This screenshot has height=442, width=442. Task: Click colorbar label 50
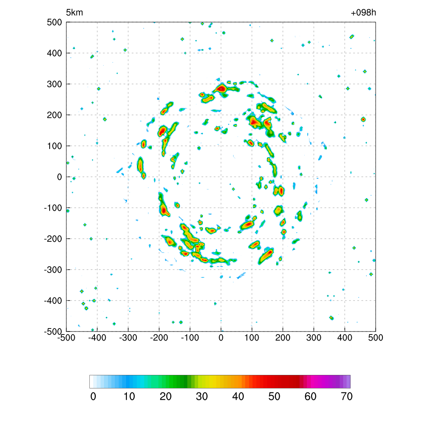274,397
